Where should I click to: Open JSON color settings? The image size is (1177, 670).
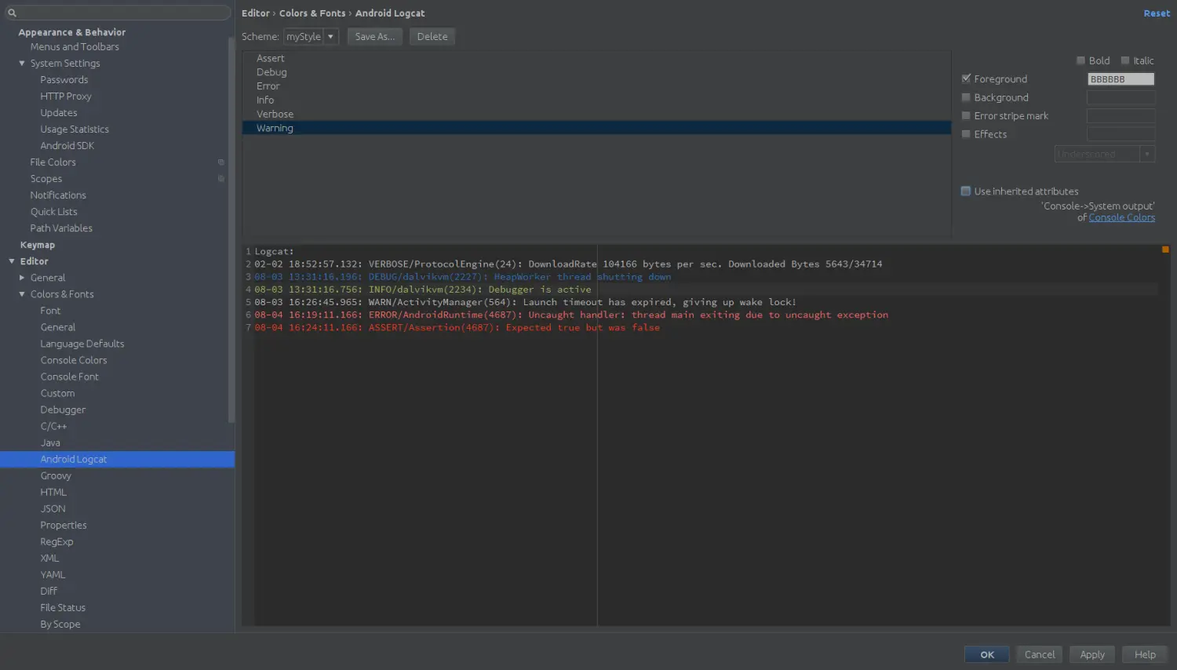[x=53, y=508]
